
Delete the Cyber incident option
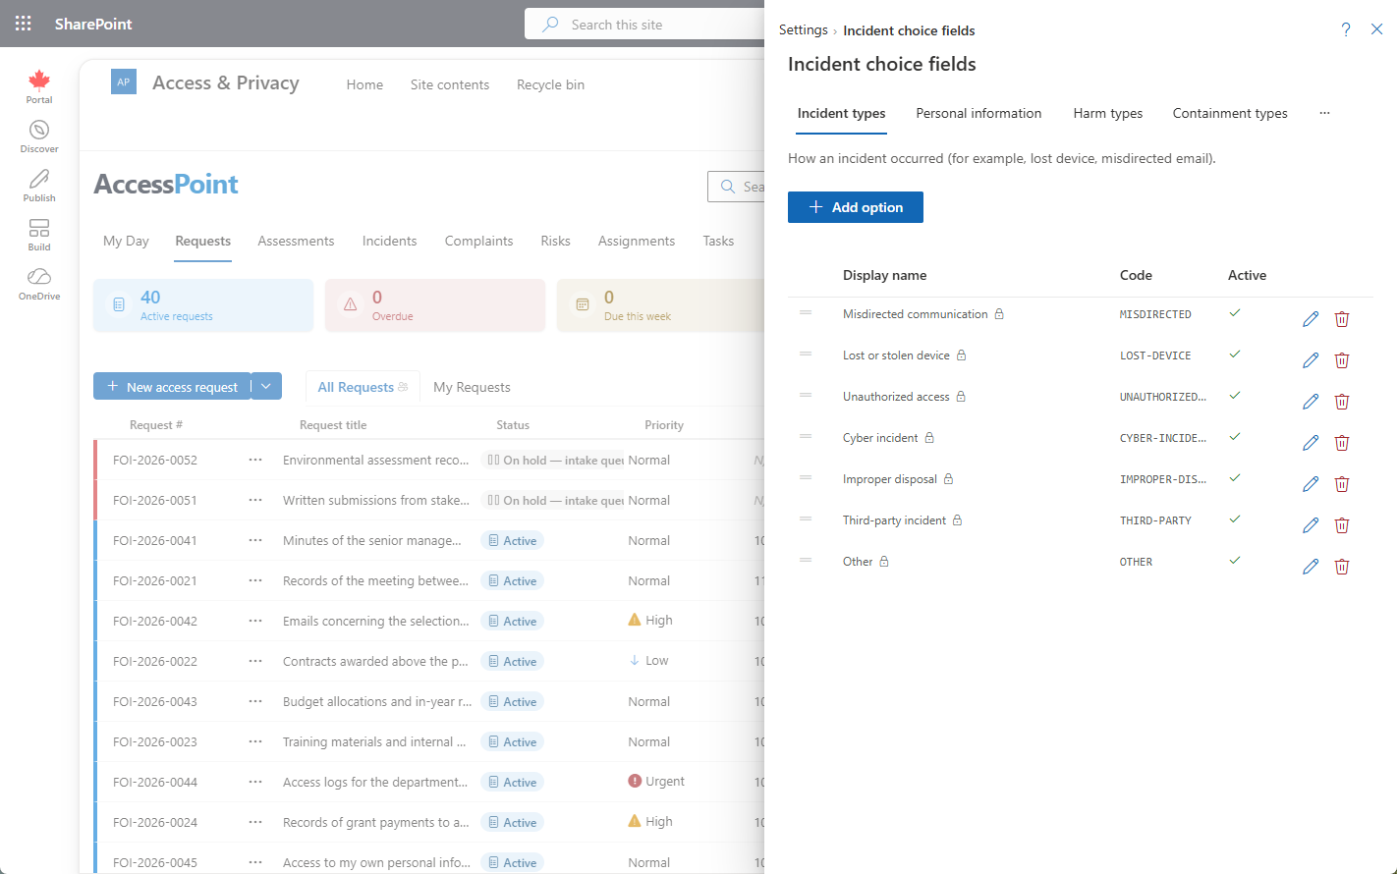1342,443
